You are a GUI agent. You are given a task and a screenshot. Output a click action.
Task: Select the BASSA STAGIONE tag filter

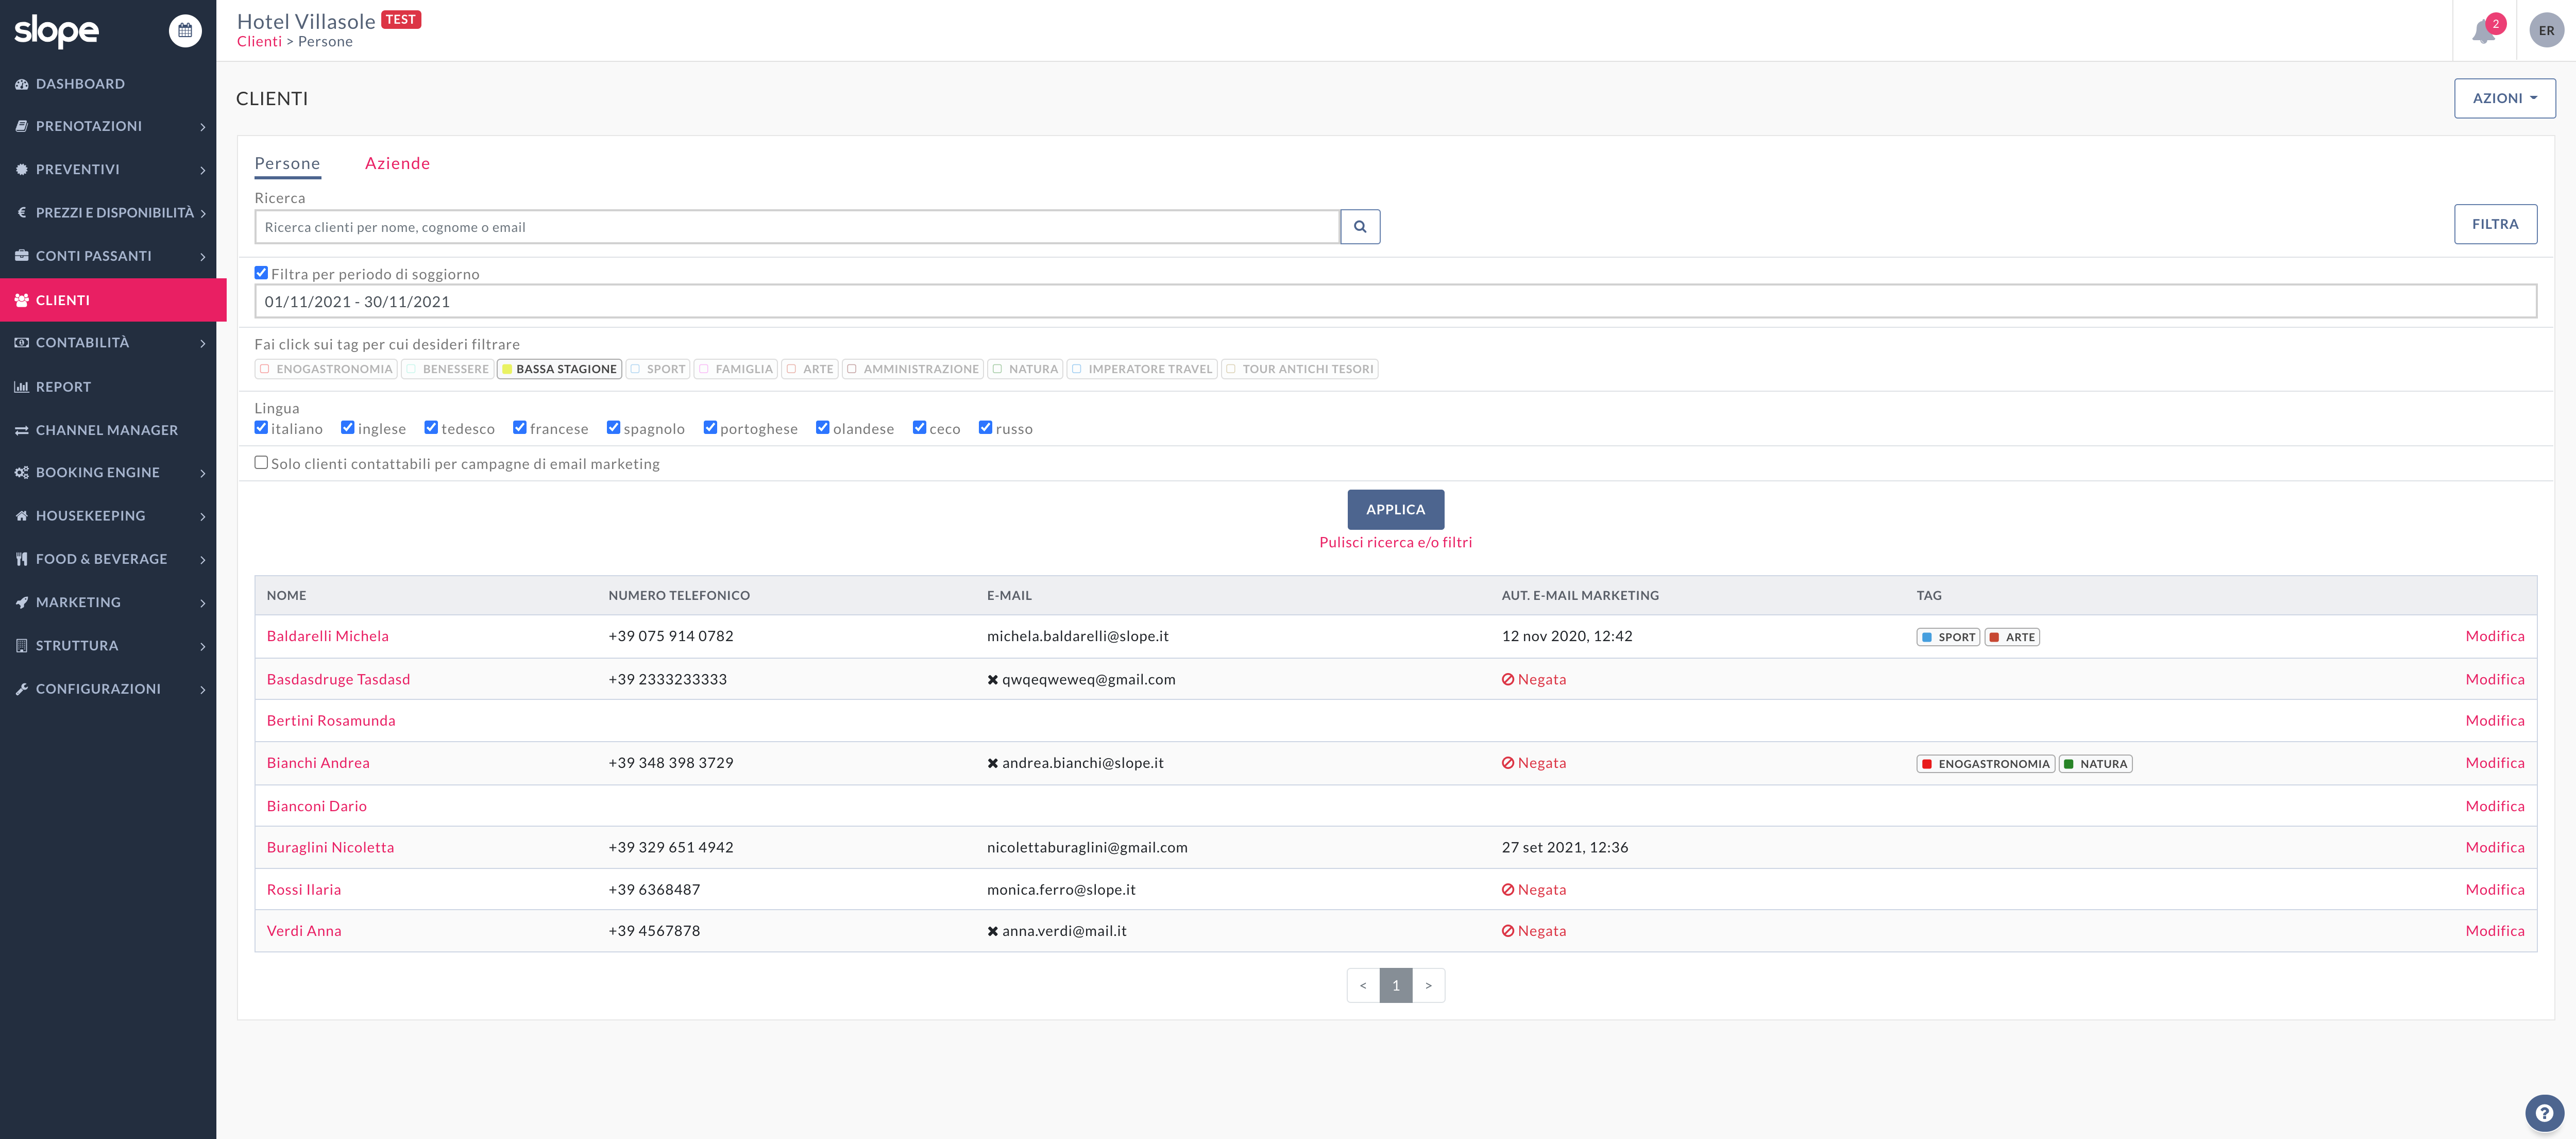[x=559, y=369]
